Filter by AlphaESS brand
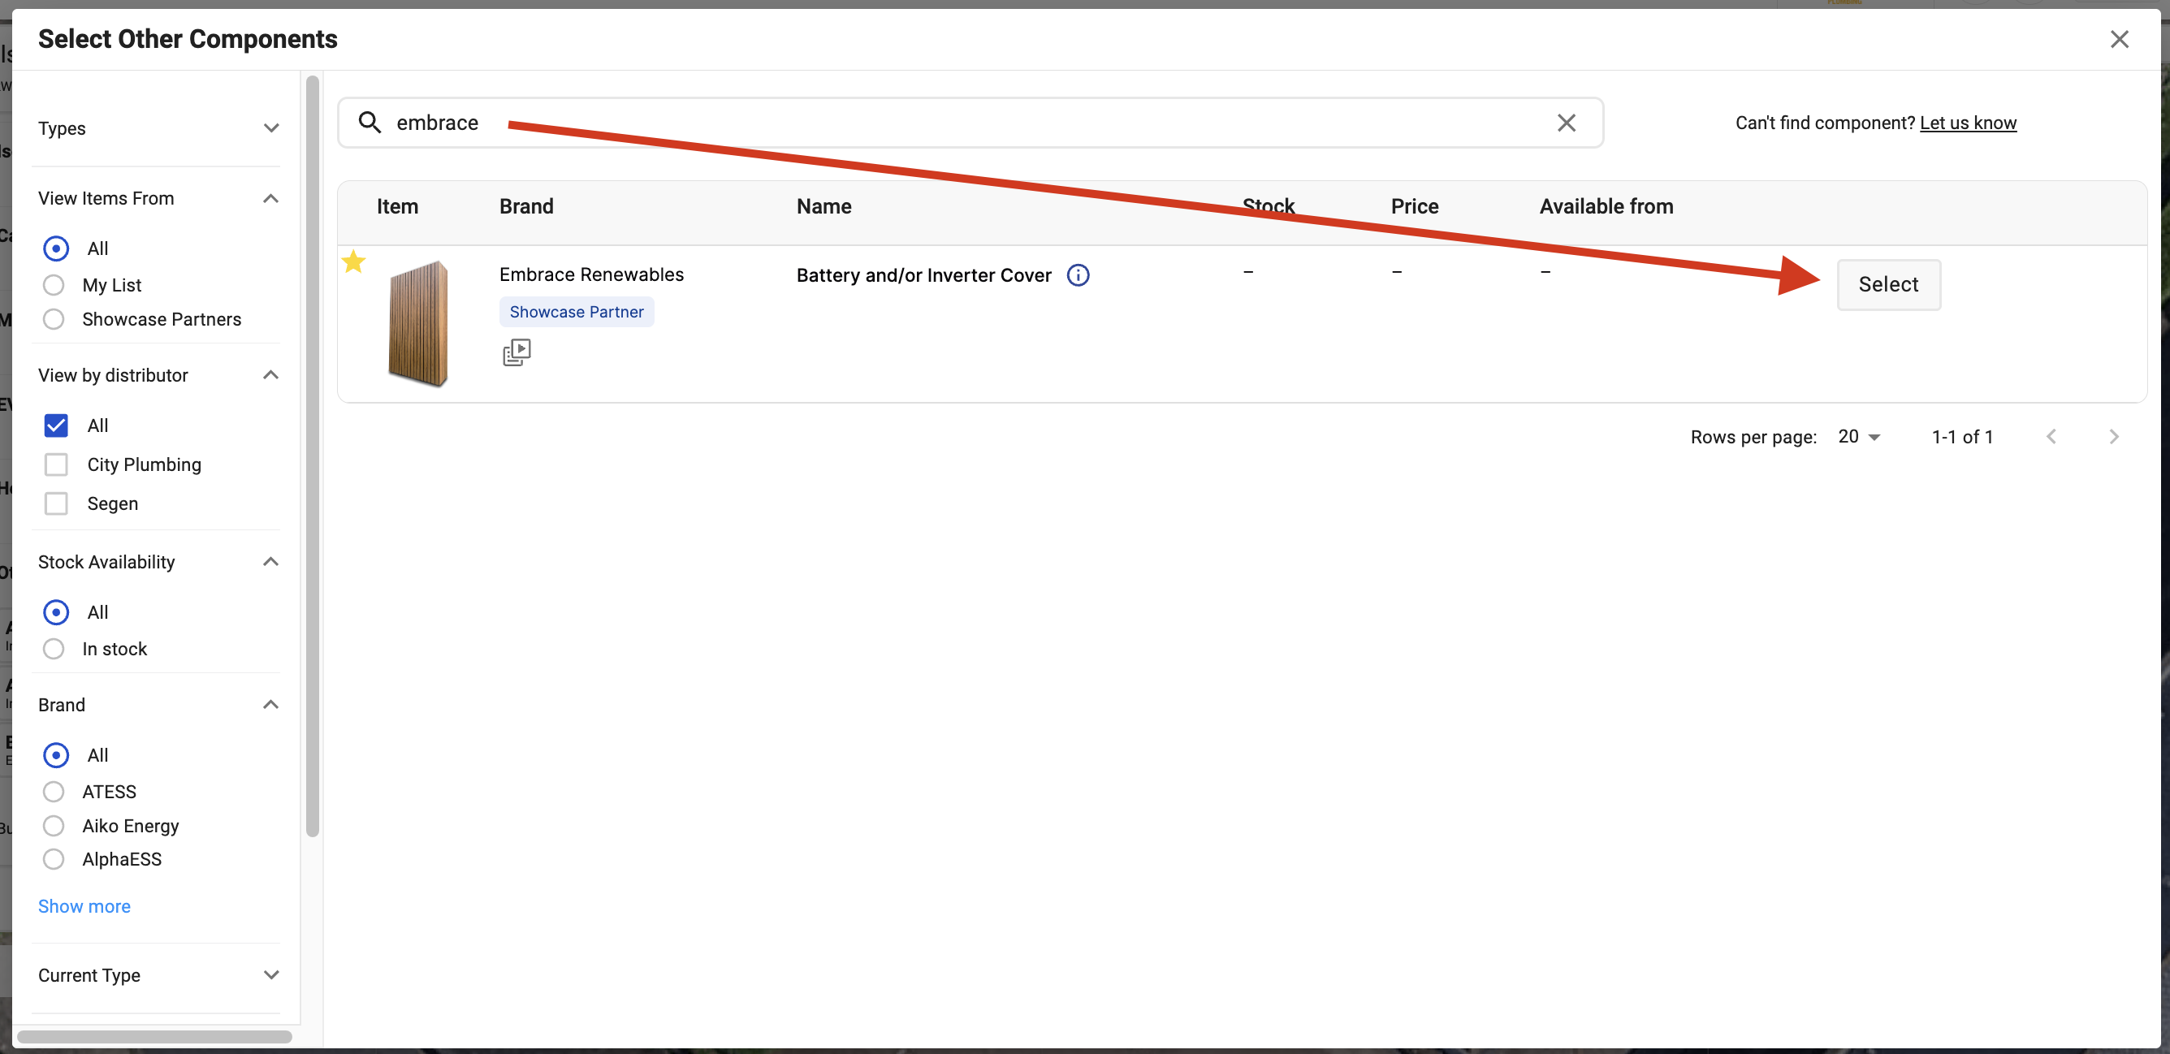2170x1054 pixels. (54, 859)
